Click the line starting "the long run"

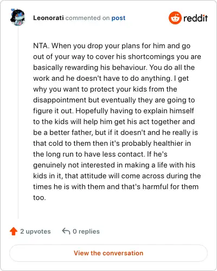[100, 154]
